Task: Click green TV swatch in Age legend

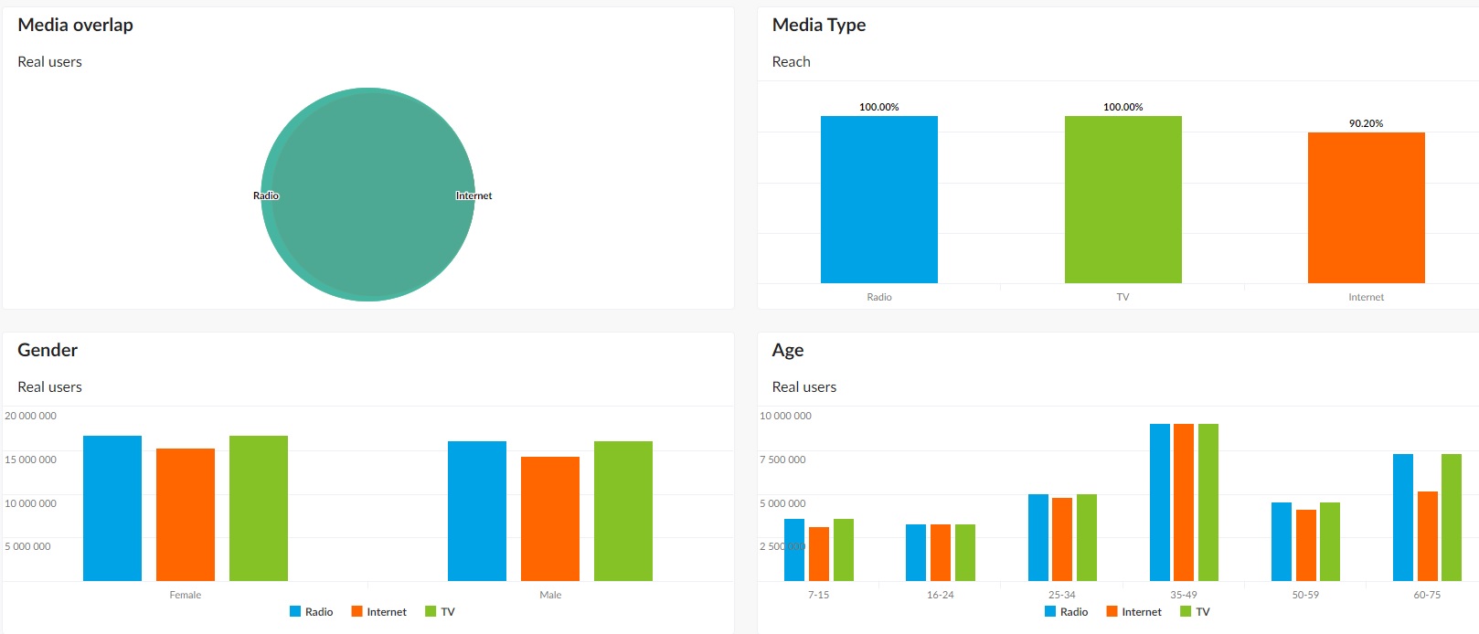Action: pos(1186,612)
